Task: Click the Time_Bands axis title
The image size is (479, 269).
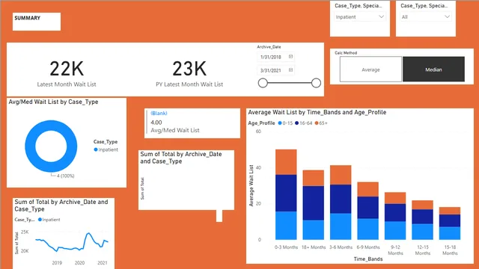Action: 368,259
